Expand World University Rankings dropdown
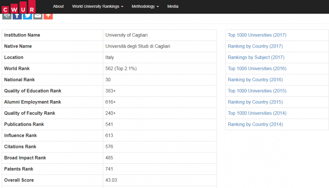The height and width of the screenshot is (188, 329). [x=97, y=7]
